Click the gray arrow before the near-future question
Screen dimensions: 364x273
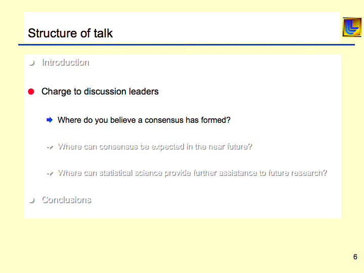50,147
